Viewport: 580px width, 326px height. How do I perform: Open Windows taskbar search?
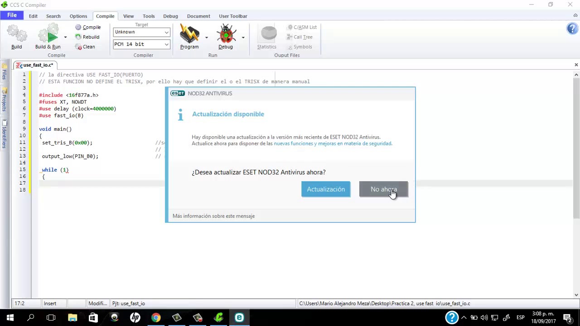pos(31,317)
